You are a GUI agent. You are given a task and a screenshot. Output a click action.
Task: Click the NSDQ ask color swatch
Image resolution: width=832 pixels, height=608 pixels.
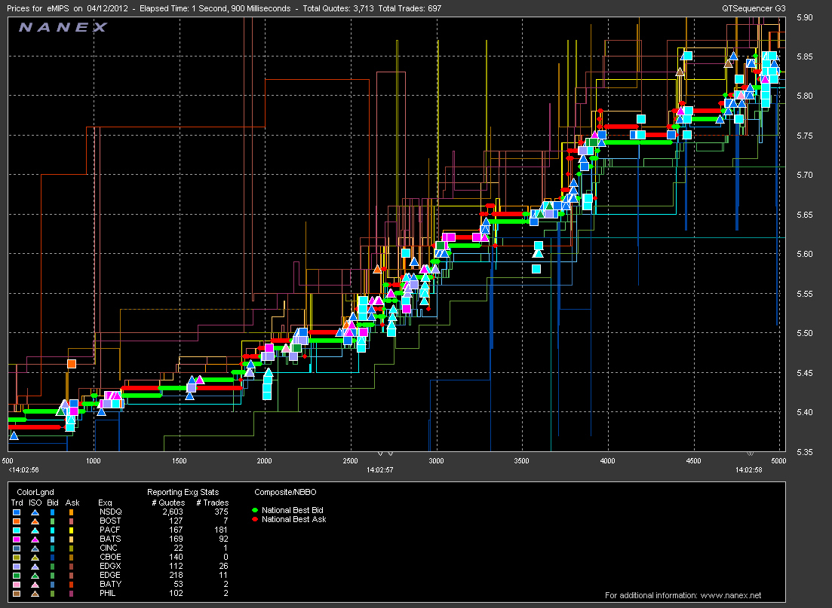pyautogui.click(x=71, y=512)
